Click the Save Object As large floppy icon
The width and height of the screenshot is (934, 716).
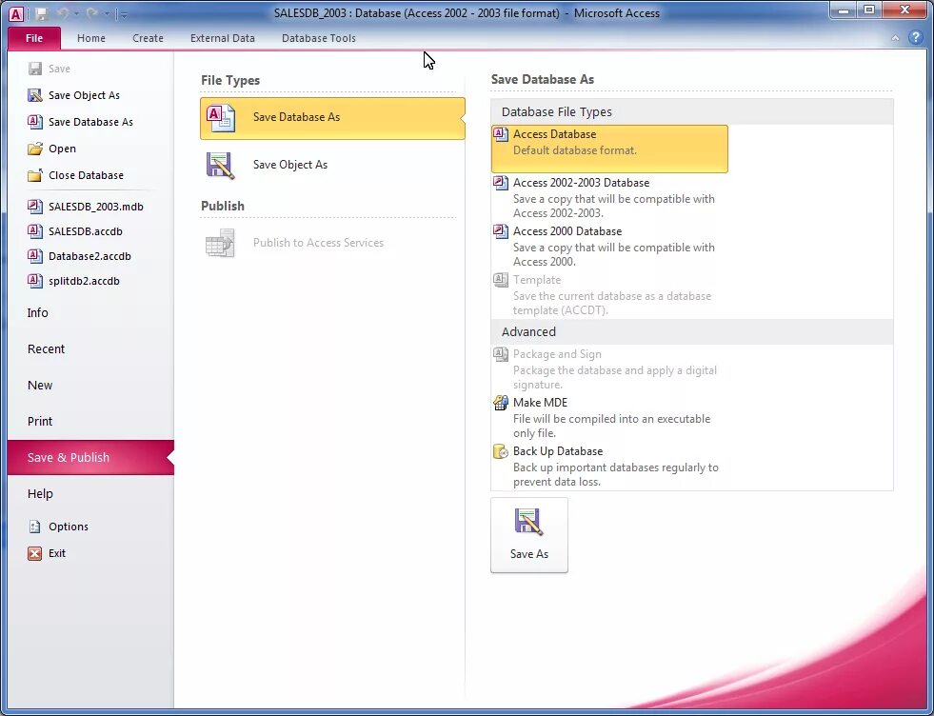(x=220, y=165)
